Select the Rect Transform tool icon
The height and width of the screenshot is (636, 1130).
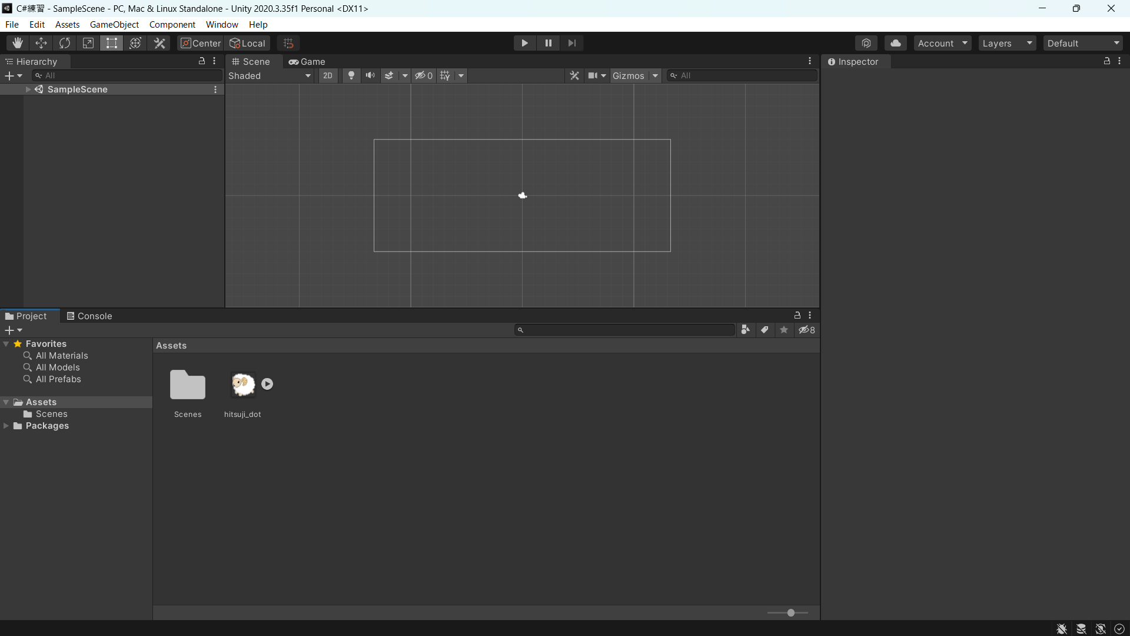(112, 43)
